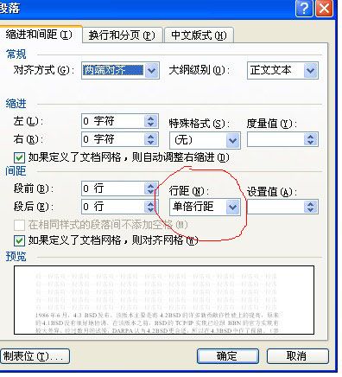Close the paragraph dialog with X
The height and width of the screenshot is (377, 342).
[324, 9]
